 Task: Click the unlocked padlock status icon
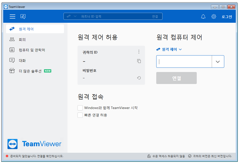coord(149,156)
